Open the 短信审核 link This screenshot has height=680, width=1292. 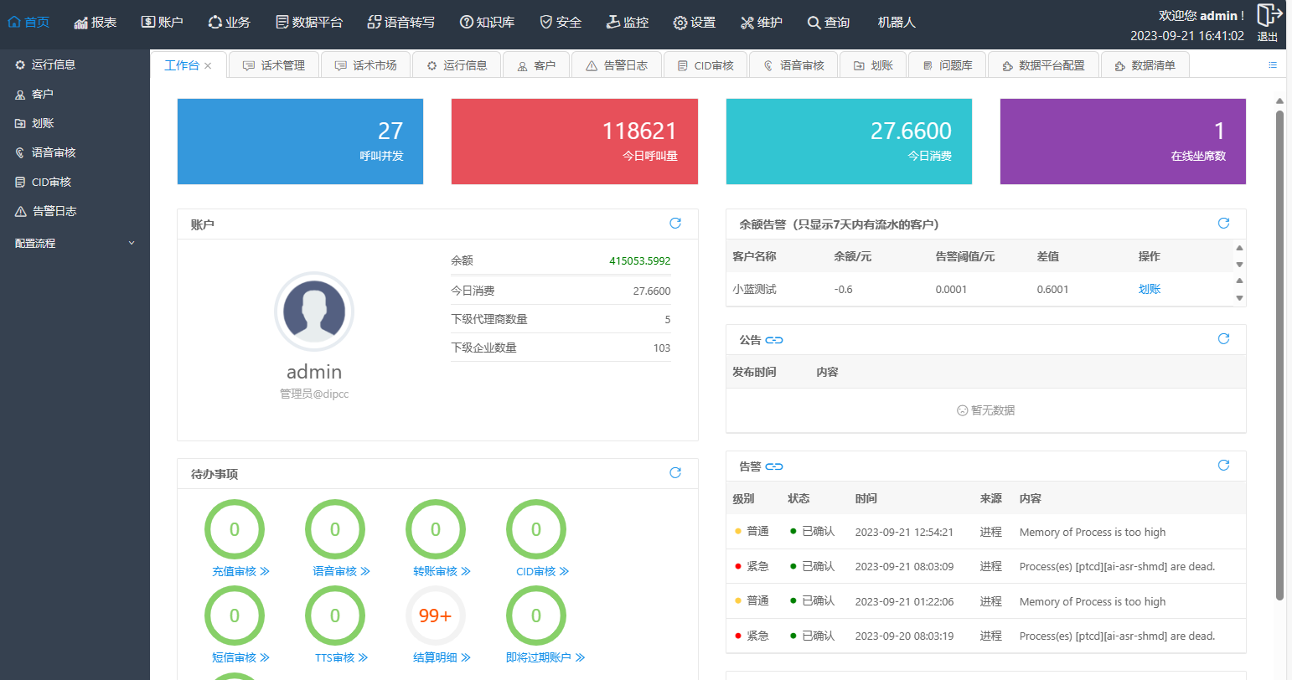coord(240,657)
